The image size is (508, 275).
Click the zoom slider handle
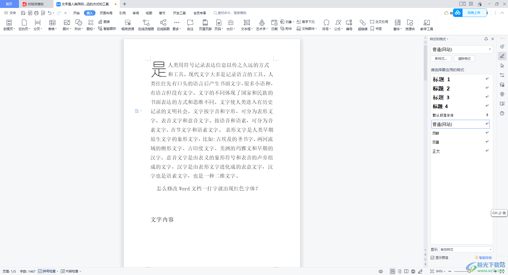point(469,271)
